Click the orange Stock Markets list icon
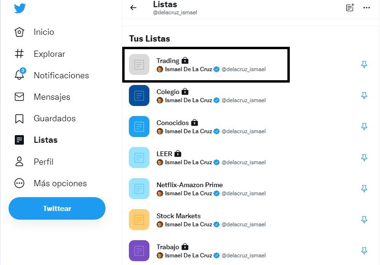The height and width of the screenshot is (265, 380). [139, 220]
